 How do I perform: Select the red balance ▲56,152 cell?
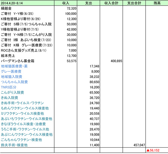coord(153,150)
